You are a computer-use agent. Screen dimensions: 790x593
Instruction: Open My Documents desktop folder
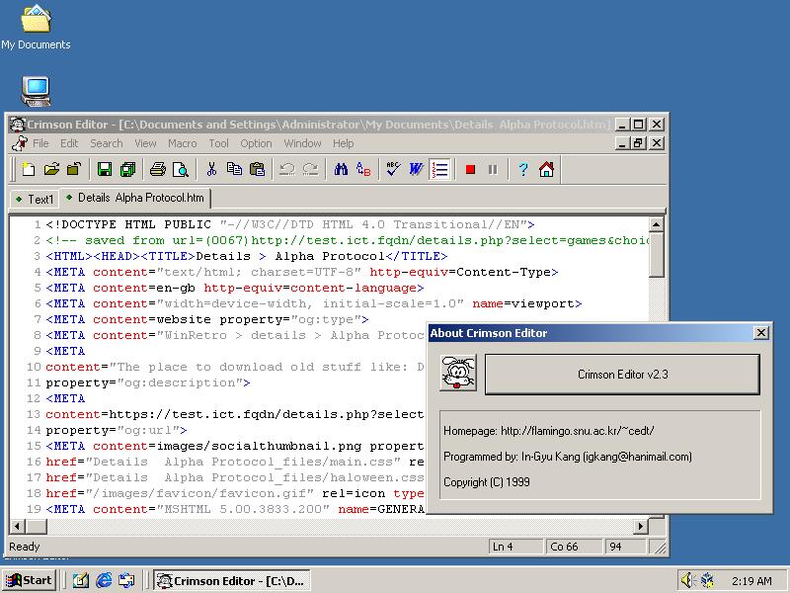(x=36, y=20)
